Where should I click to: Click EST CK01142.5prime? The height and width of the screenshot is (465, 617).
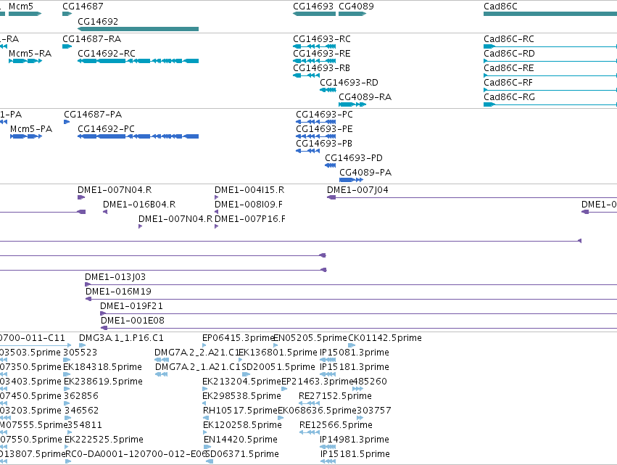[x=352, y=345]
